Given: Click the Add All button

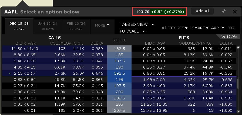Looking at the screenshot, I should pos(202,11).
